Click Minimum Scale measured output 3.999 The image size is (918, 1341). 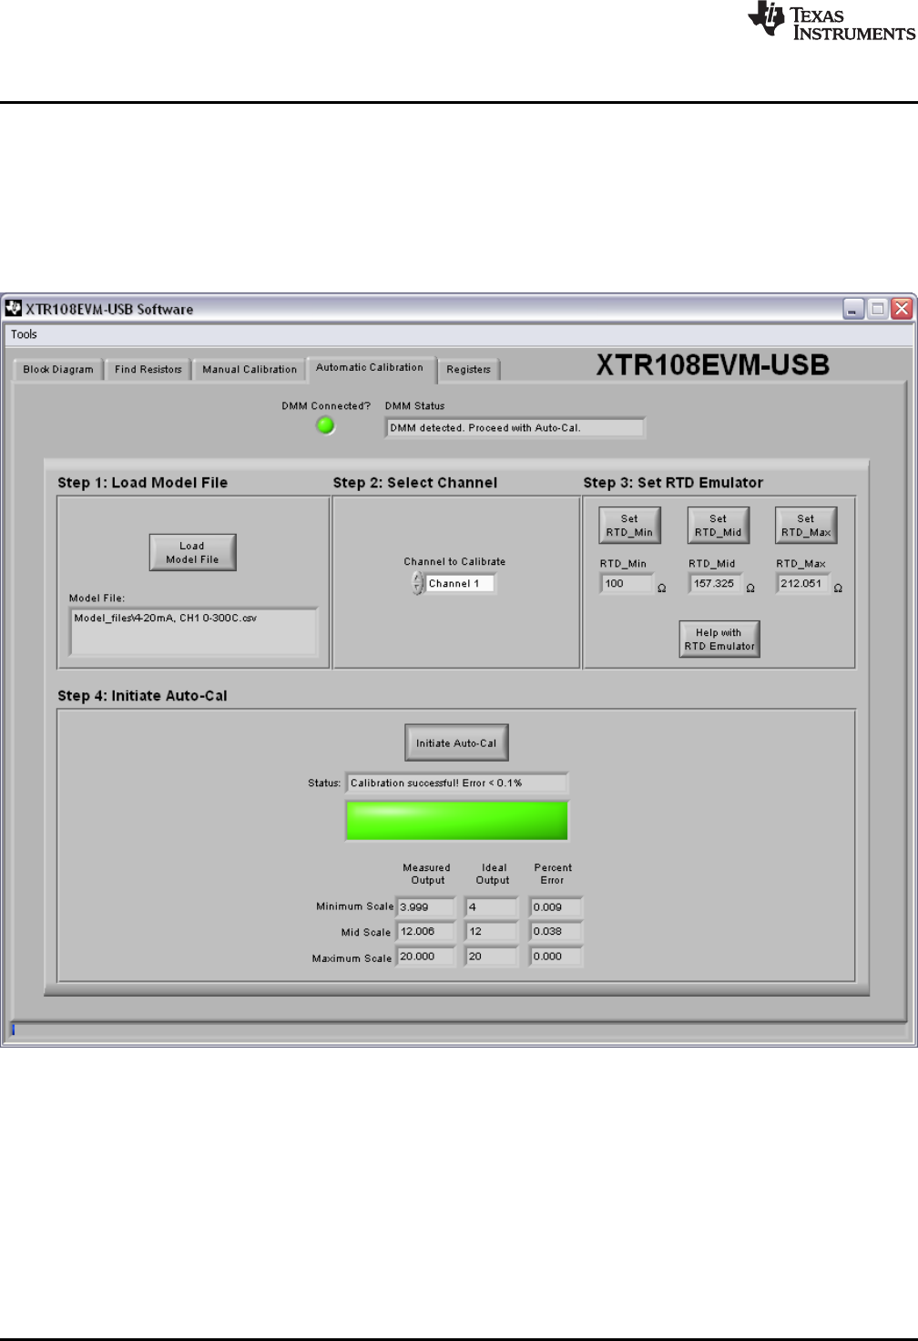point(425,906)
